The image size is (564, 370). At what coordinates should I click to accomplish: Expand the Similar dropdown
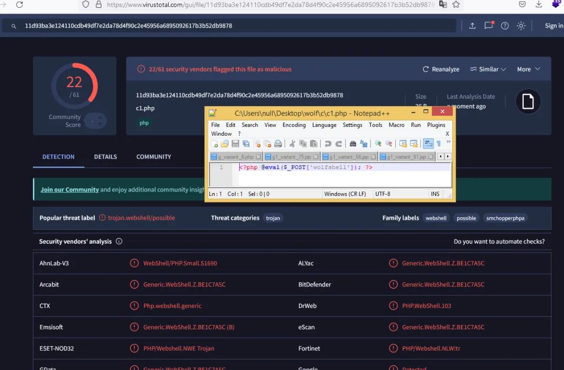pos(488,69)
